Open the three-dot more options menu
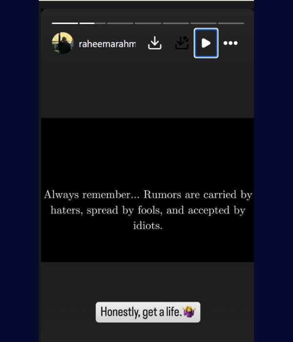293x342 pixels. coord(230,43)
